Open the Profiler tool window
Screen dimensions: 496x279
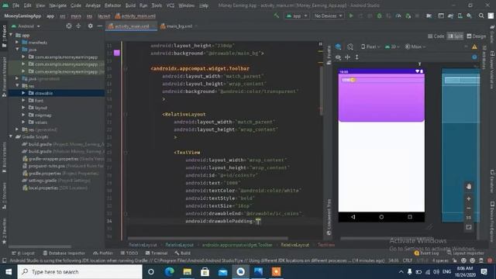[103, 253]
